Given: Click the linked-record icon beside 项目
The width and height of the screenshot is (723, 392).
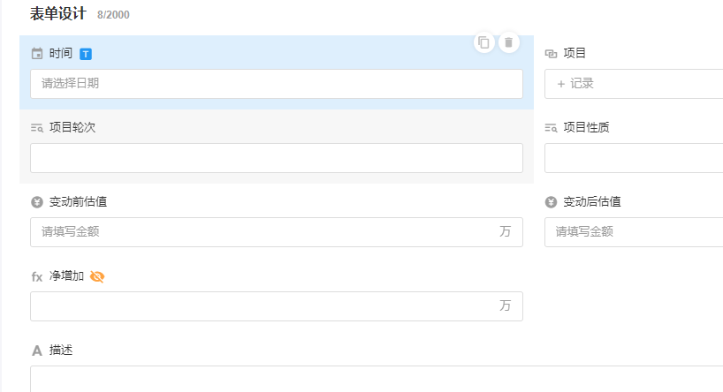Looking at the screenshot, I should pos(552,54).
